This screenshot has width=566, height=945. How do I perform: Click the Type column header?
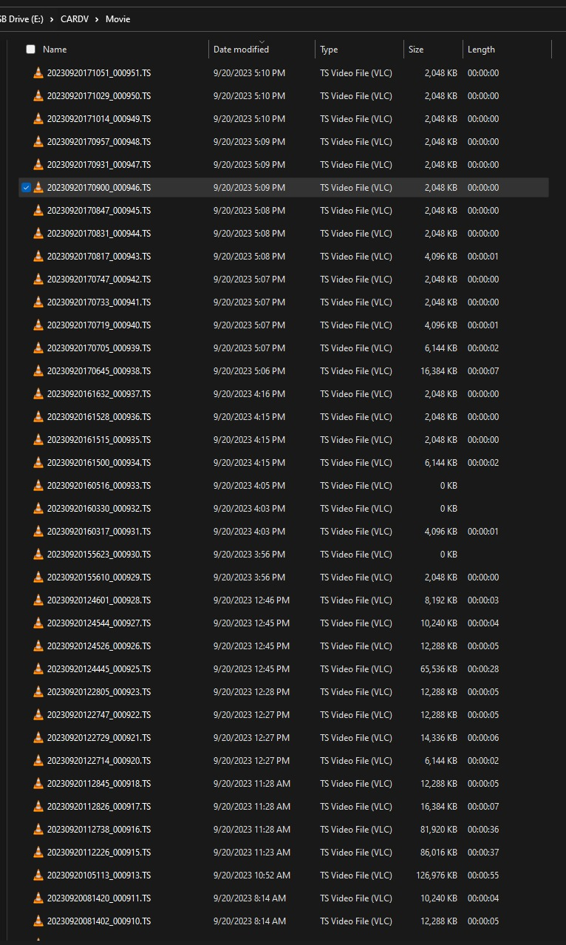pos(329,50)
